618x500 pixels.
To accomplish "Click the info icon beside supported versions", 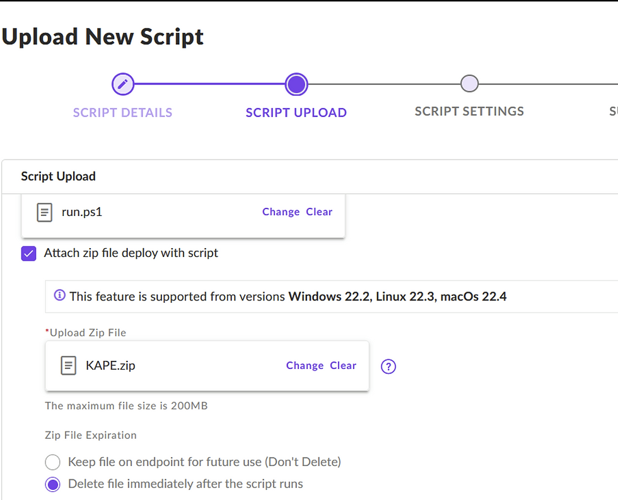I will 60,295.
